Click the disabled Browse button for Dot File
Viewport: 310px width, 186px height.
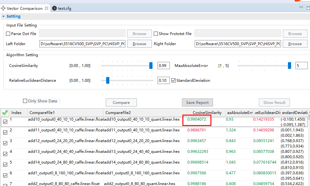coord(139,34)
